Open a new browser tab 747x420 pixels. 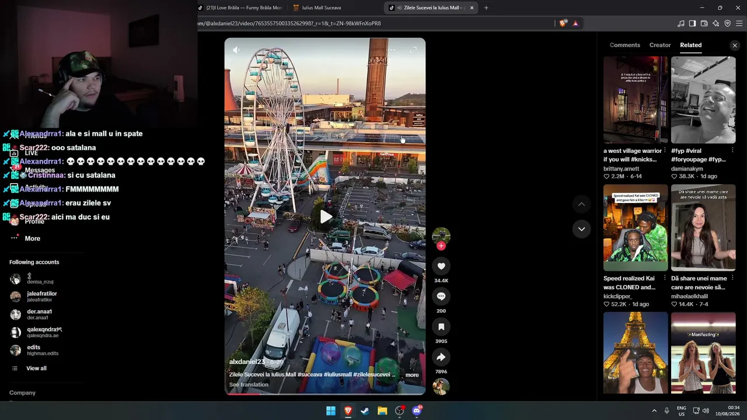(486, 8)
